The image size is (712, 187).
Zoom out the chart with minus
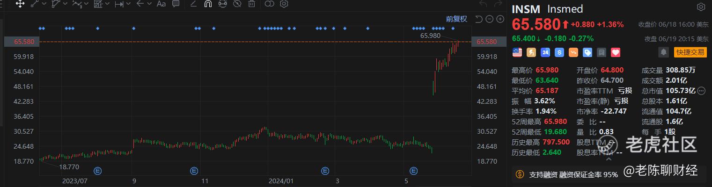[x=489, y=19]
